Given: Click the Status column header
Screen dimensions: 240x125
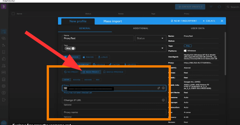Looking at the screenshot, I should tap(88, 14).
